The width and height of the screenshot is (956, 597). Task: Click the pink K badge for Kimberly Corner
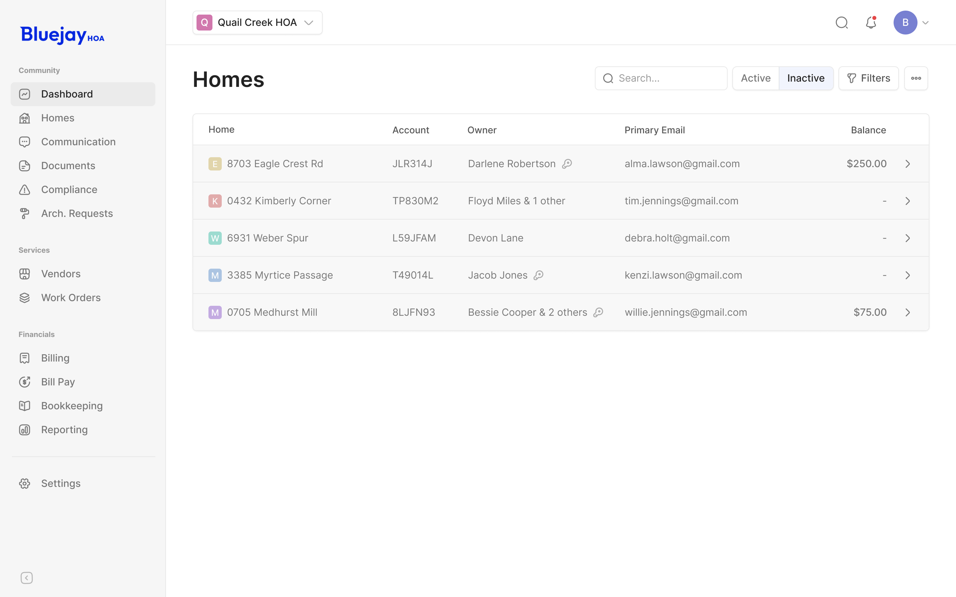click(x=215, y=201)
